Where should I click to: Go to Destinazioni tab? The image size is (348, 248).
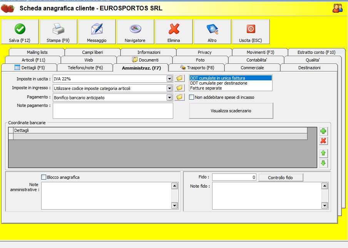[x=309, y=68]
